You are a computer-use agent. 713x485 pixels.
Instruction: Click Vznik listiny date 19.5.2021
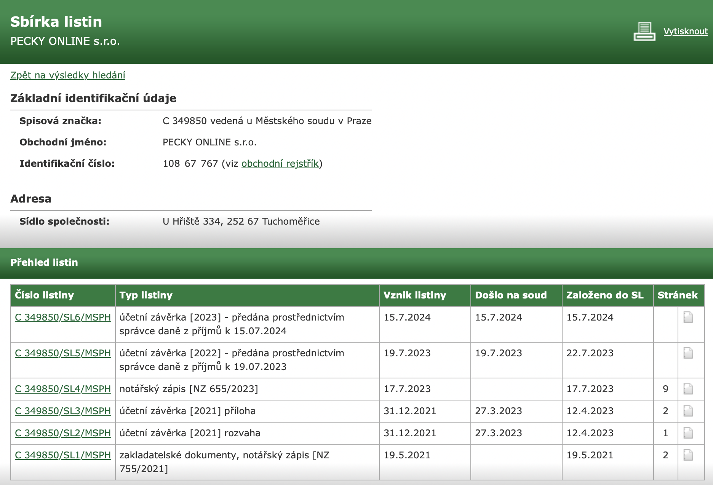point(407,455)
